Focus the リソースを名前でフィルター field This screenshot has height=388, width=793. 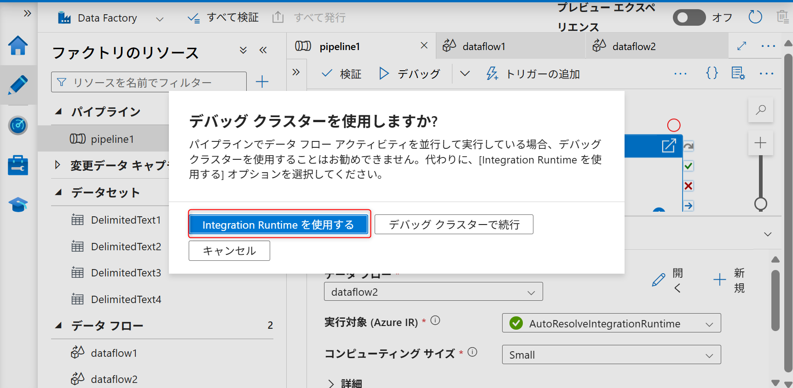tap(149, 82)
